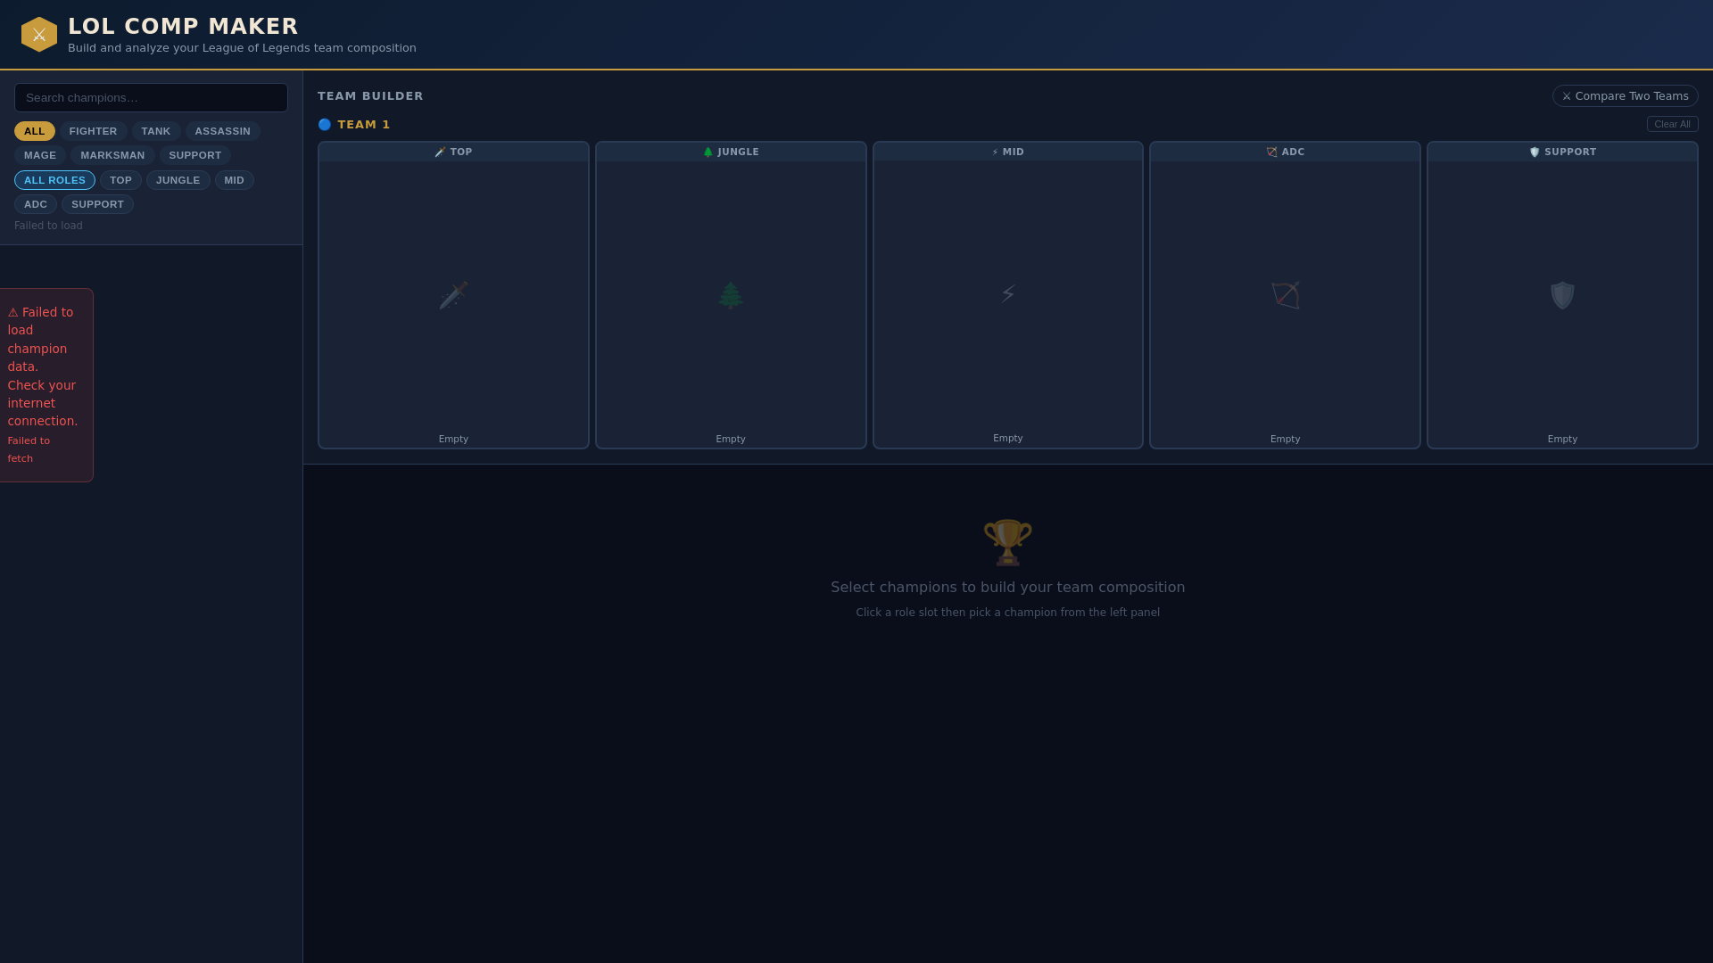Select the TOP role slot header
The height and width of the screenshot is (963, 1713).
coord(453,152)
